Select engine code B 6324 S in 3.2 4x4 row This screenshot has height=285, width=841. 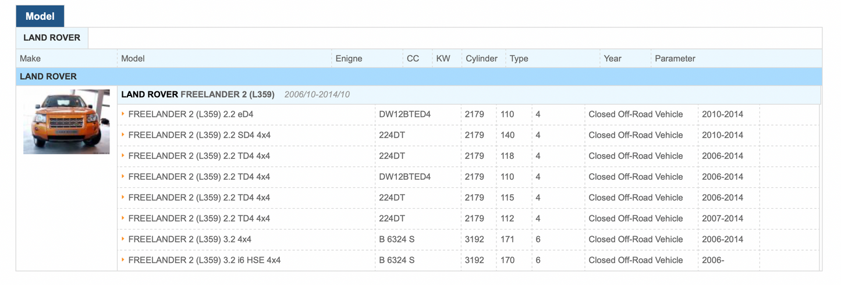click(397, 239)
